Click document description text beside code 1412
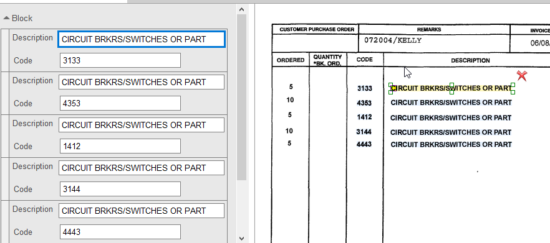This screenshot has width=550, height=243. point(451,118)
